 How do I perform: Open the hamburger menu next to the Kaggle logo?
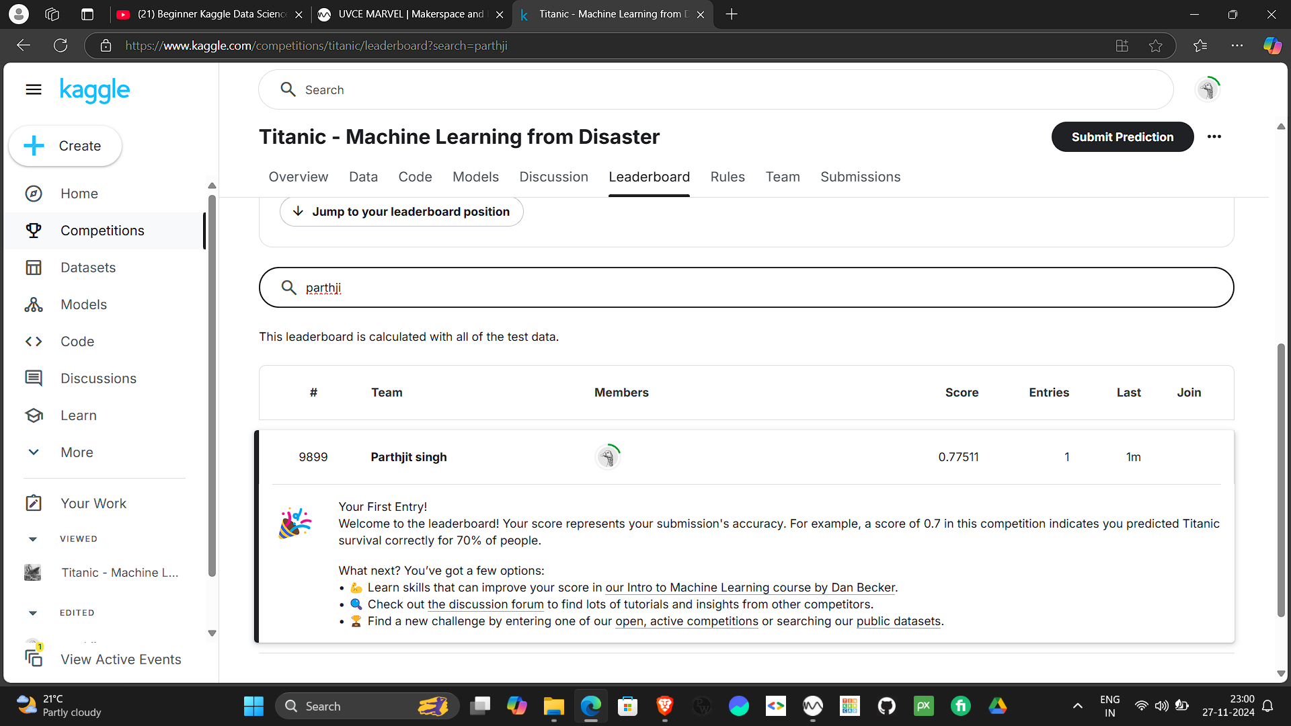pos(34,89)
